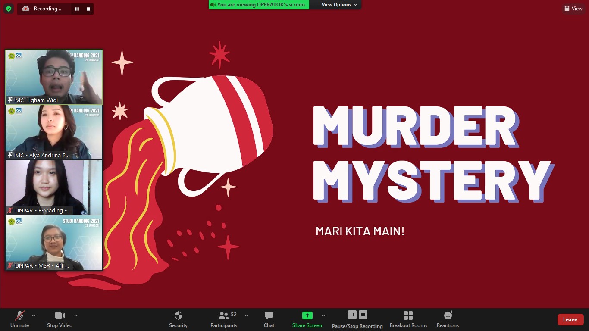Open the View layout menu
This screenshot has height=331, width=589.
point(573,9)
